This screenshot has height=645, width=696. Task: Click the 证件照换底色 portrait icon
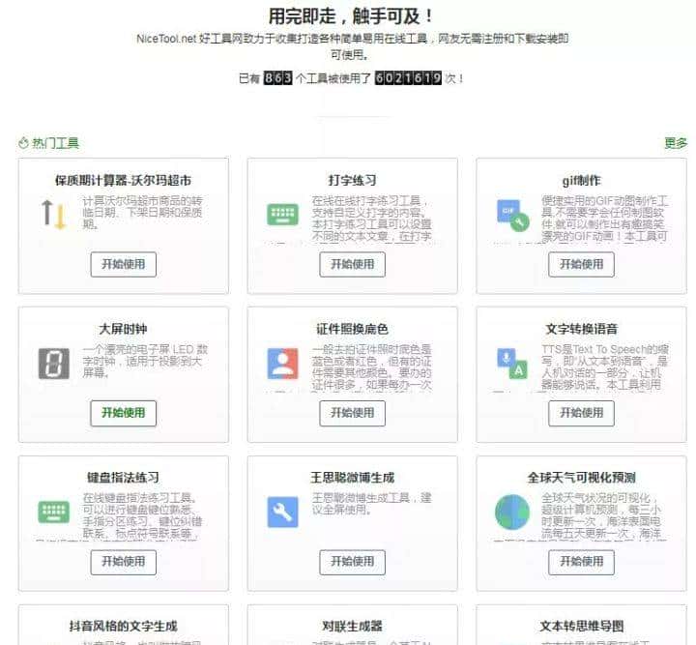pos(282,364)
